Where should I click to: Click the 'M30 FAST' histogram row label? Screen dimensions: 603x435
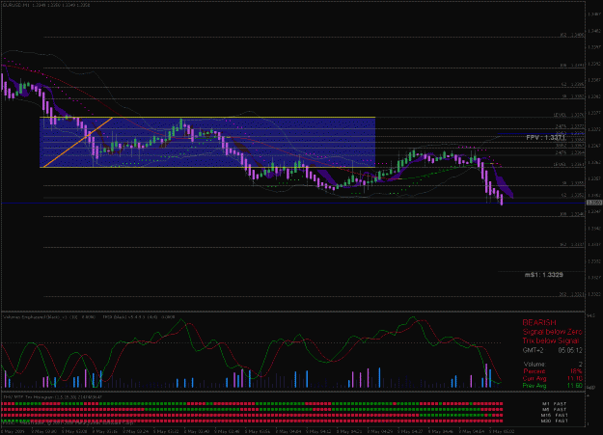[554, 421]
